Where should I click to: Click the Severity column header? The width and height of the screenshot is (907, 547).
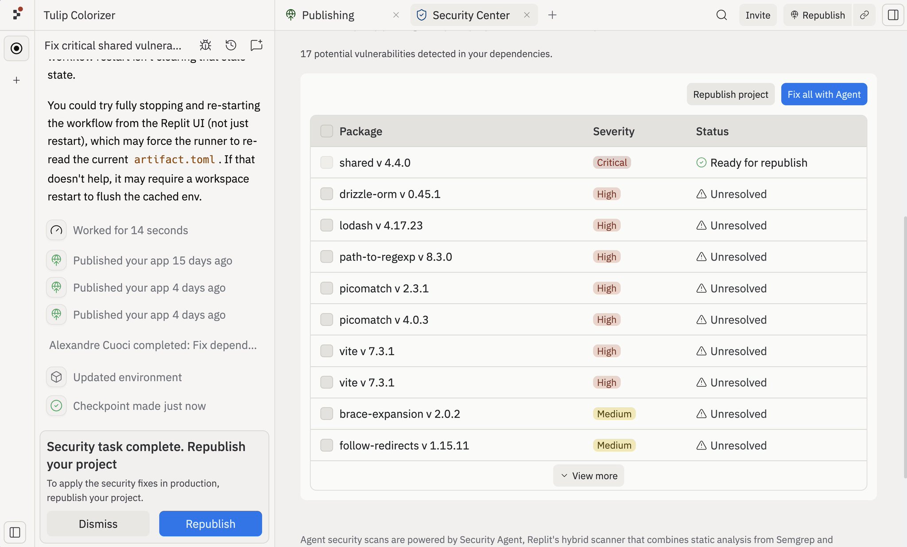point(613,131)
